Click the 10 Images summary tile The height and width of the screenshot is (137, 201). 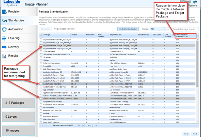coord(18,130)
